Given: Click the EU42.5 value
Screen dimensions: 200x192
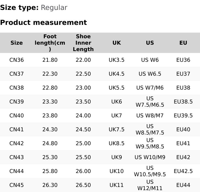Looking at the screenshot, I should (x=183, y=171).
